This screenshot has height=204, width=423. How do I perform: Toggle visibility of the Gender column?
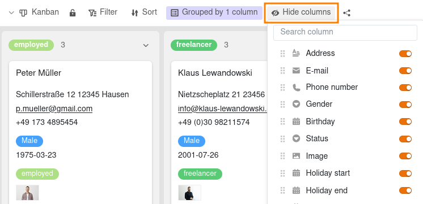click(x=405, y=105)
